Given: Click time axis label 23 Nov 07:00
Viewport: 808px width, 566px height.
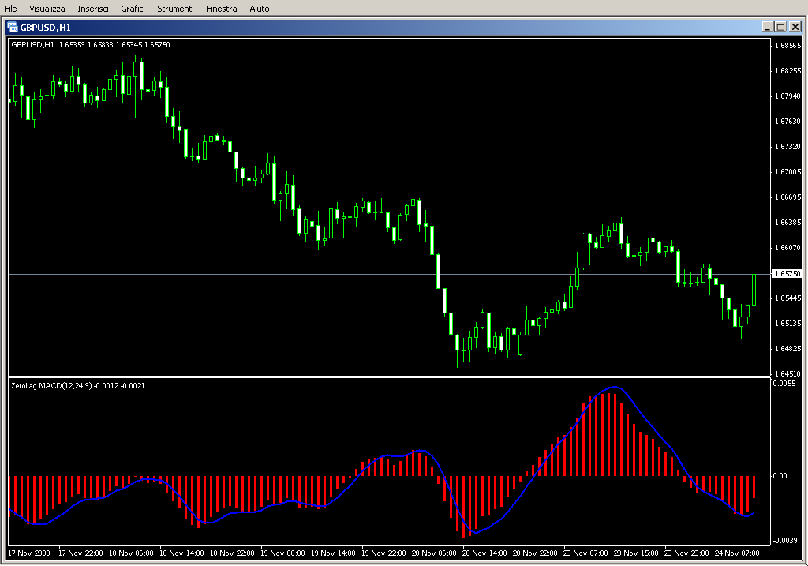Looking at the screenshot, I should 586,553.
